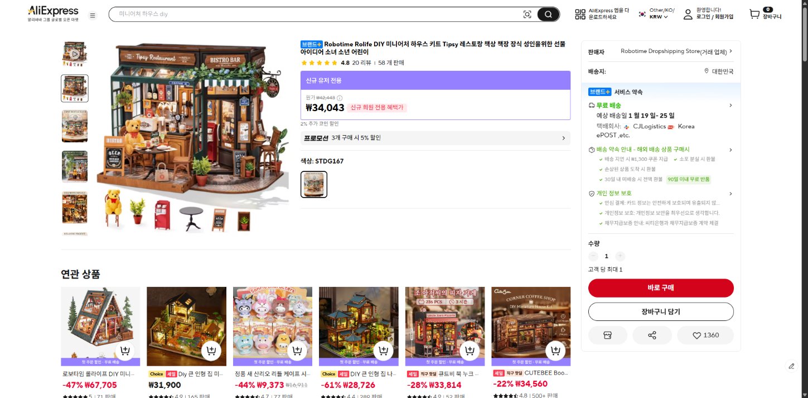Click the 장바구니 담기 button
This screenshot has height=398, width=808.
tap(661, 312)
